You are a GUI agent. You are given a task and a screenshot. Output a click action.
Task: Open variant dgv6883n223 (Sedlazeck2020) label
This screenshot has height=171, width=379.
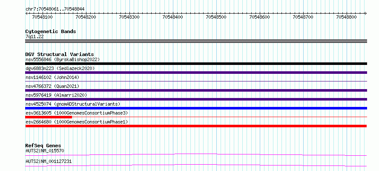(x=60, y=68)
